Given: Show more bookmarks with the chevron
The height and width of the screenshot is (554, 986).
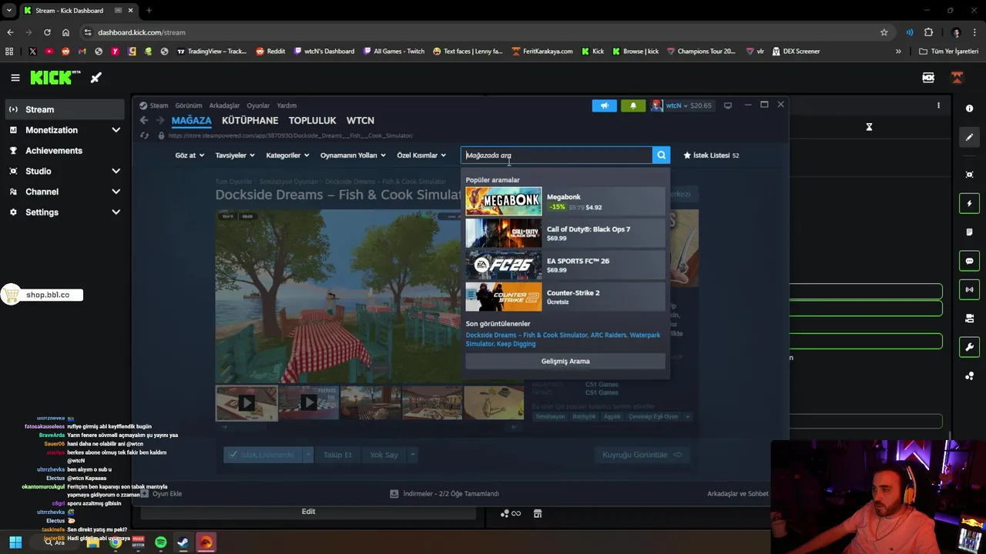Looking at the screenshot, I should (898, 52).
